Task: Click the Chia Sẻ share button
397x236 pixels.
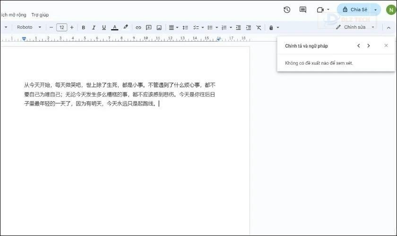Action: [355, 9]
